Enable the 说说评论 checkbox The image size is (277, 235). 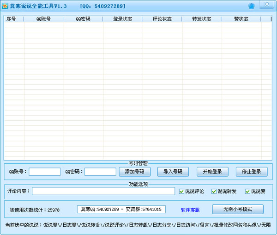[x=181, y=192]
